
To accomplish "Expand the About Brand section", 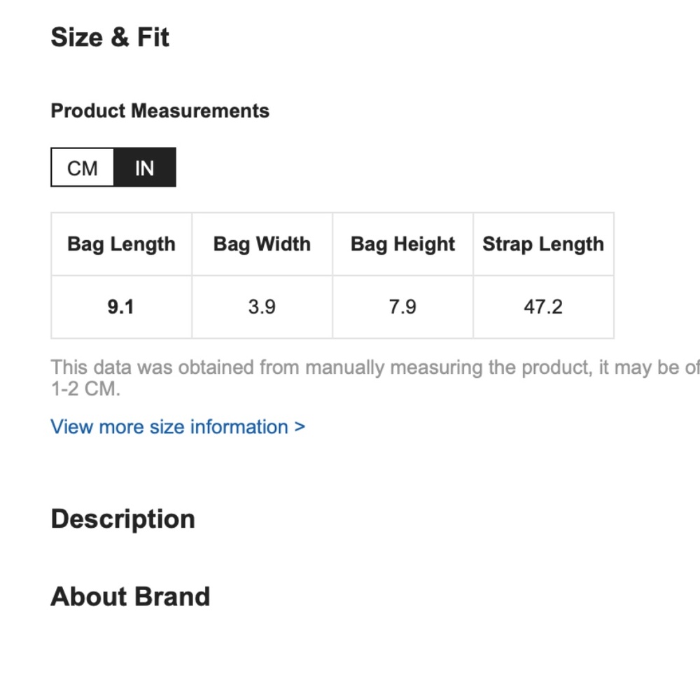I will coord(130,596).
